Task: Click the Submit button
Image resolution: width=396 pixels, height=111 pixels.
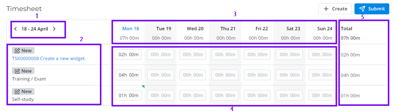Action: [372, 9]
